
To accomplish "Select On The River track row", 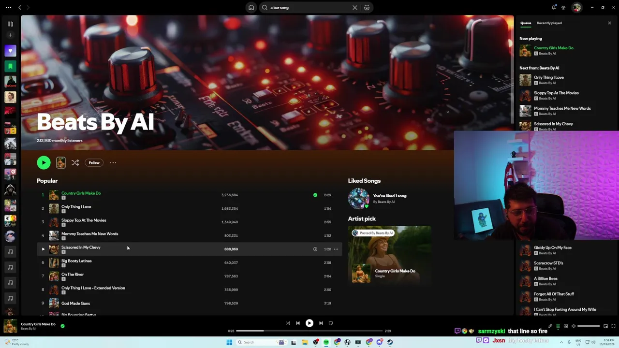I will [190, 276].
